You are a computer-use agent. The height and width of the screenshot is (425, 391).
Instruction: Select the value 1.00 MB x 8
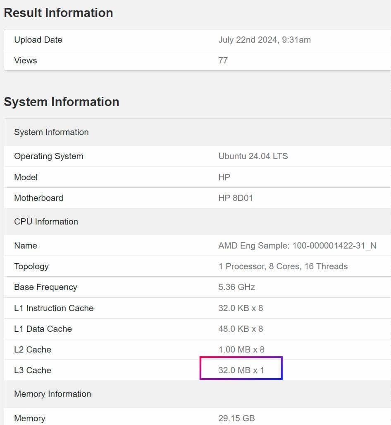(241, 350)
